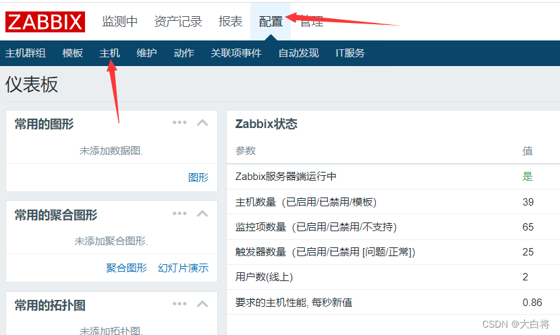The image size is (560, 335).
Task: Go to 动作 submenu
Action: point(184,53)
